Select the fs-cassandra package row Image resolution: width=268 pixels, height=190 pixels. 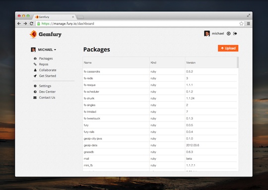(x=160, y=72)
